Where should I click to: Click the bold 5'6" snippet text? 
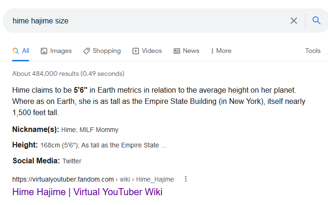coord(80,90)
